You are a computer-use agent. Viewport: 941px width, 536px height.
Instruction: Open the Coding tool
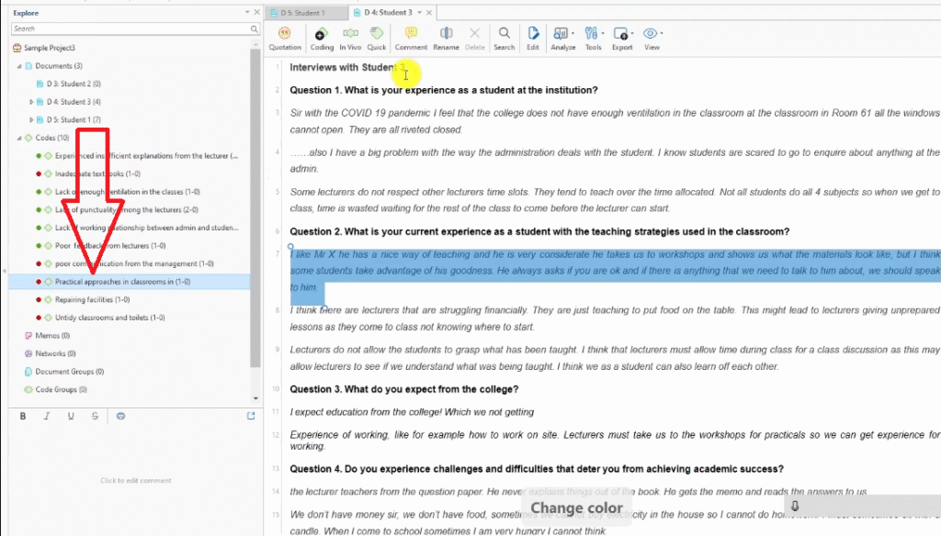pyautogui.click(x=321, y=38)
